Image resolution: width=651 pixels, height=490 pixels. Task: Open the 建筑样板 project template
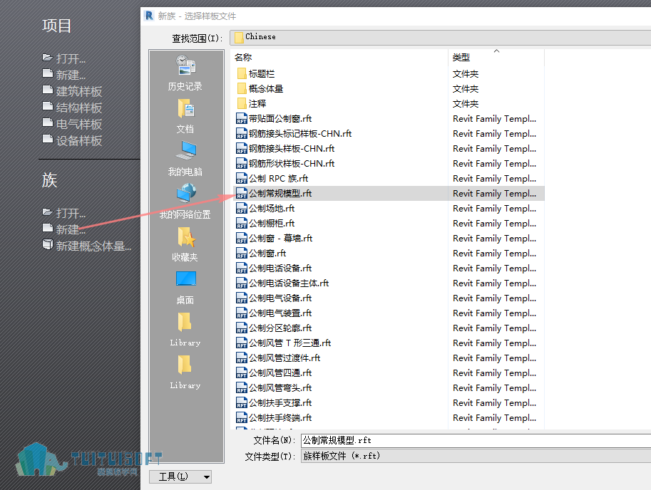72,91
